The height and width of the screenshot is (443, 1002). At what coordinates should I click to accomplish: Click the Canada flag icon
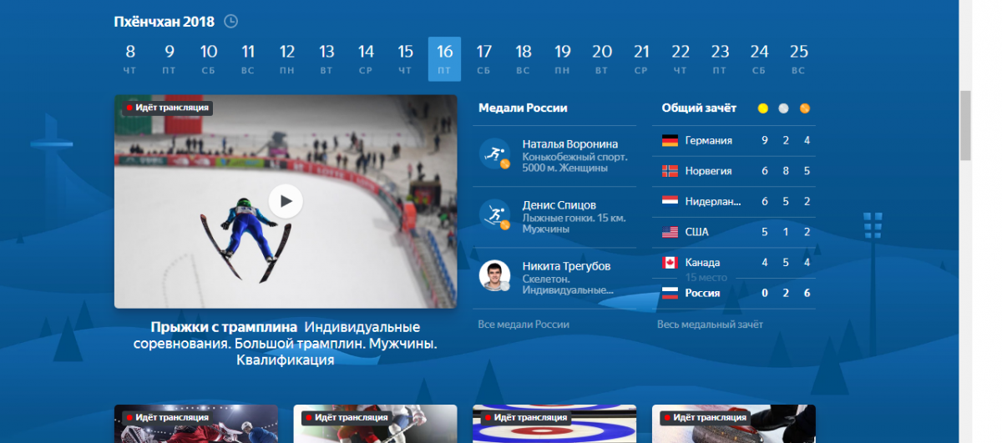click(x=670, y=263)
